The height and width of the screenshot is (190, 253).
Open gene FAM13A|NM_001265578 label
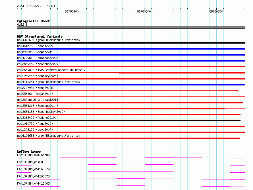pyautogui.click(x=33, y=176)
